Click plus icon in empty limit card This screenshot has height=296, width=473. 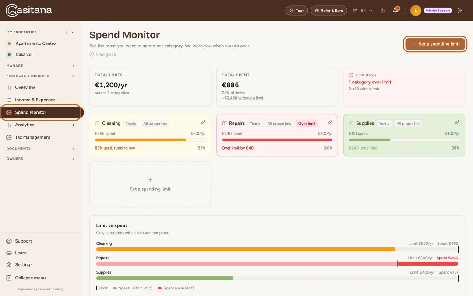point(150,180)
